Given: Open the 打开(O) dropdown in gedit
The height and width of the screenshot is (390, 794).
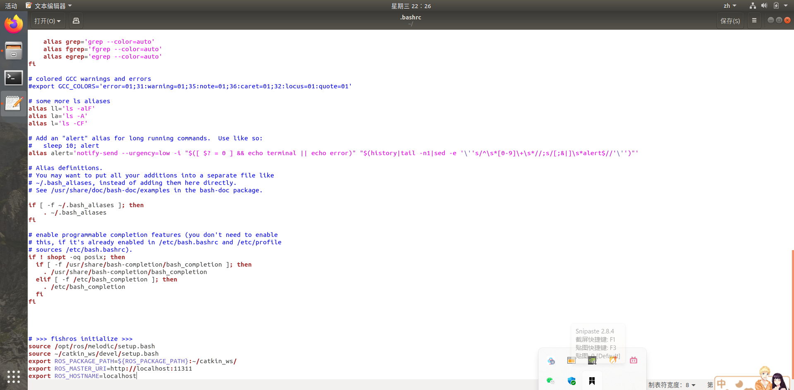Looking at the screenshot, I should pos(47,21).
